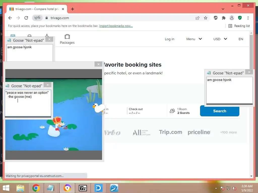Image resolution: width=258 pixels, height=193 pixels.
Task: Click the Trip.com logo
Action: pyautogui.click(x=171, y=132)
